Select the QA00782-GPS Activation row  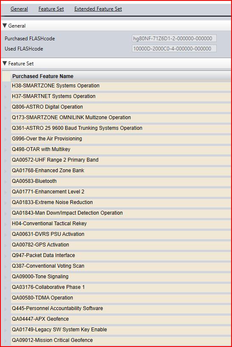(x=120, y=245)
